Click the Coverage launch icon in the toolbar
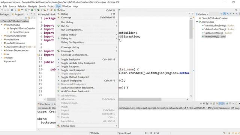The height and width of the screenshot is (135, 240). (38, 10)
